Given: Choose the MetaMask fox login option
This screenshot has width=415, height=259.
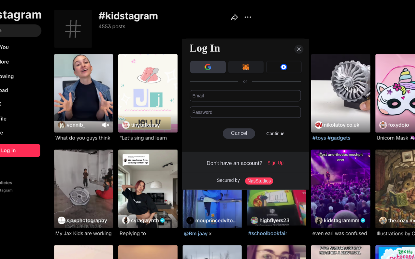Looking at the screenshot, I should click(246, 67).
